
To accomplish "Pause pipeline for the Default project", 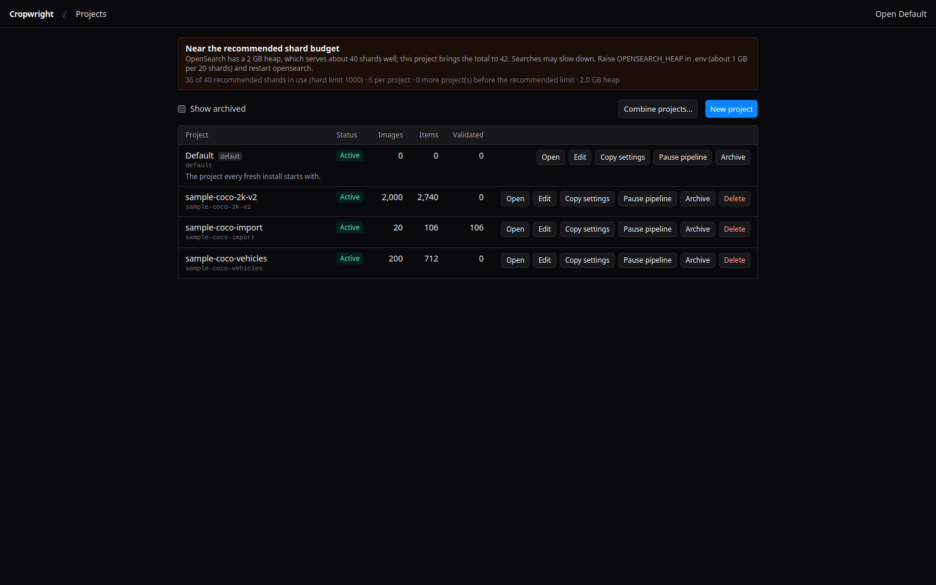I will pyautogui.click(x=683, y=157).
